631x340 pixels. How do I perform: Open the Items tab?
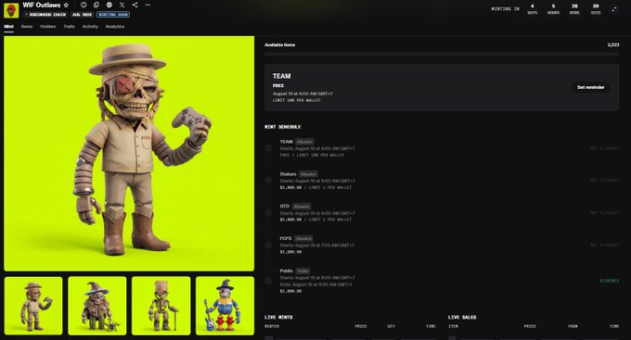(27, 27)
